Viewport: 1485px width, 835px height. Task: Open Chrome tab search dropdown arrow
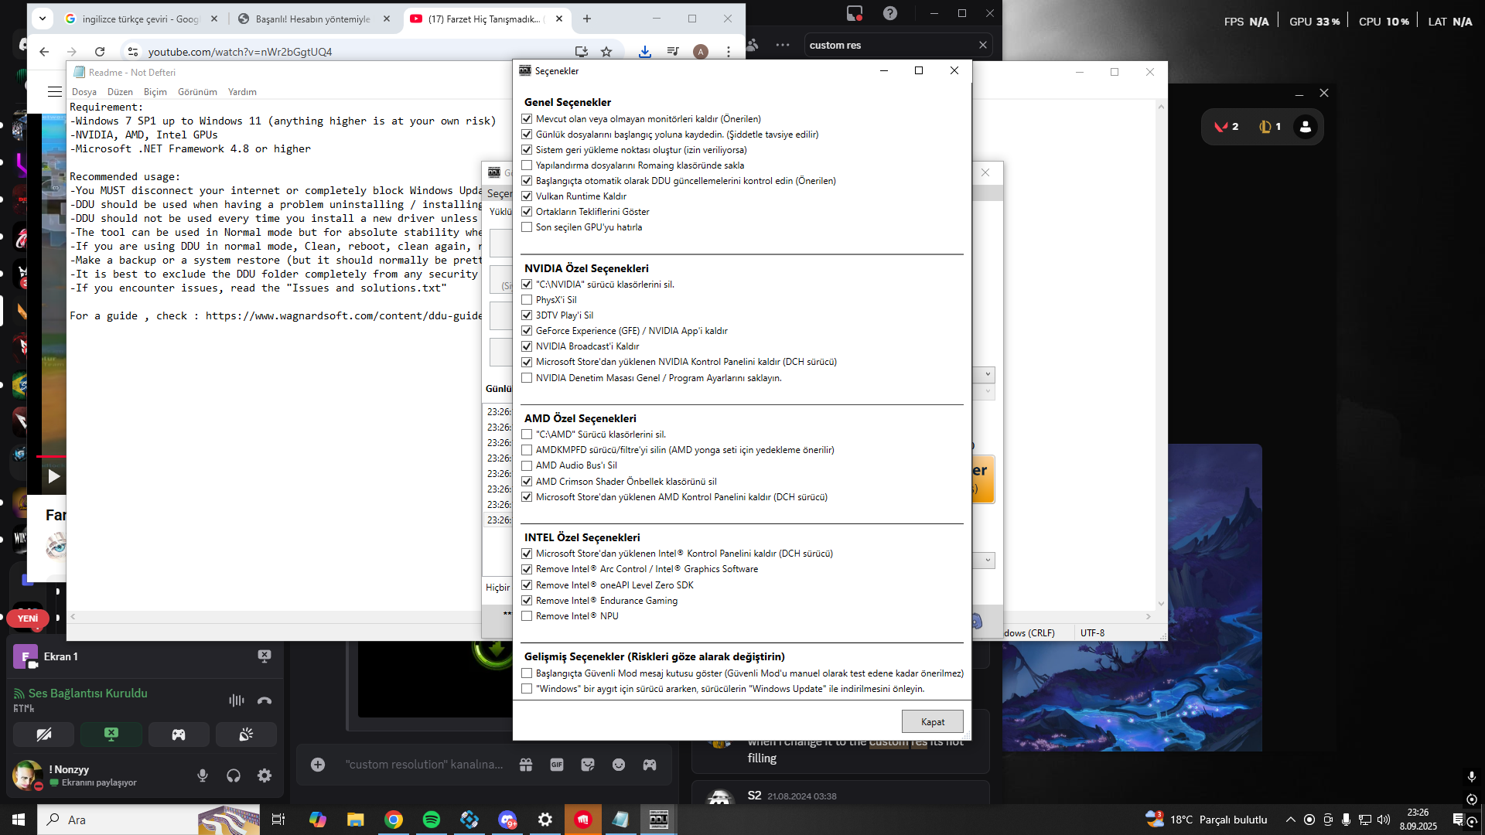(x=43, y=19)
